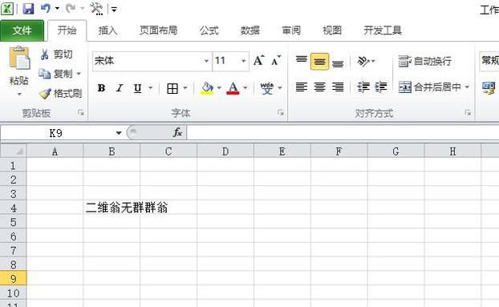The image size is (499, 307).
Task: Select align text right icon
Action: (338, 87)
